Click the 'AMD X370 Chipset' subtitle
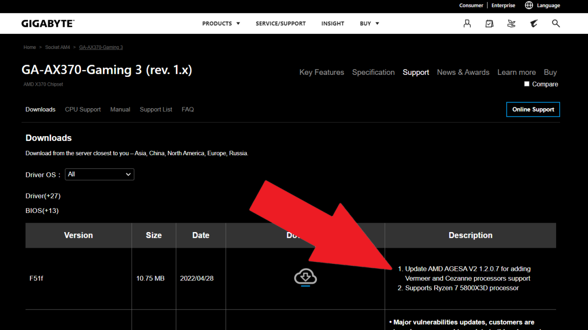 [x=43, y=84]
